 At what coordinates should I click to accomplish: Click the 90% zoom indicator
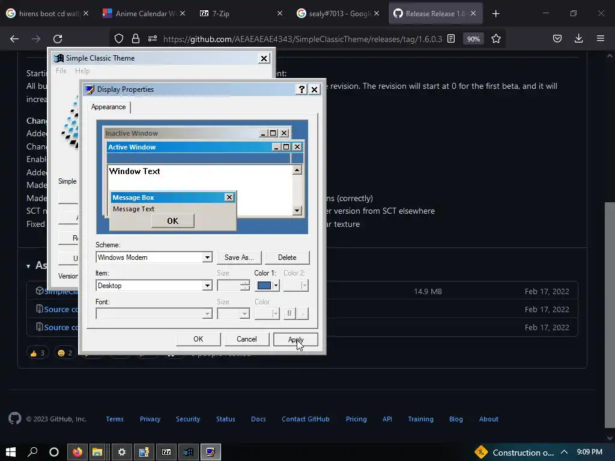tap(473, 39)
